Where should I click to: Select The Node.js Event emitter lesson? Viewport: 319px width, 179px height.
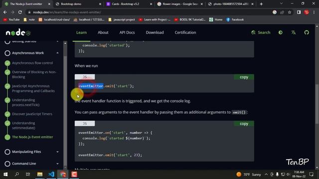pos(32,137)
